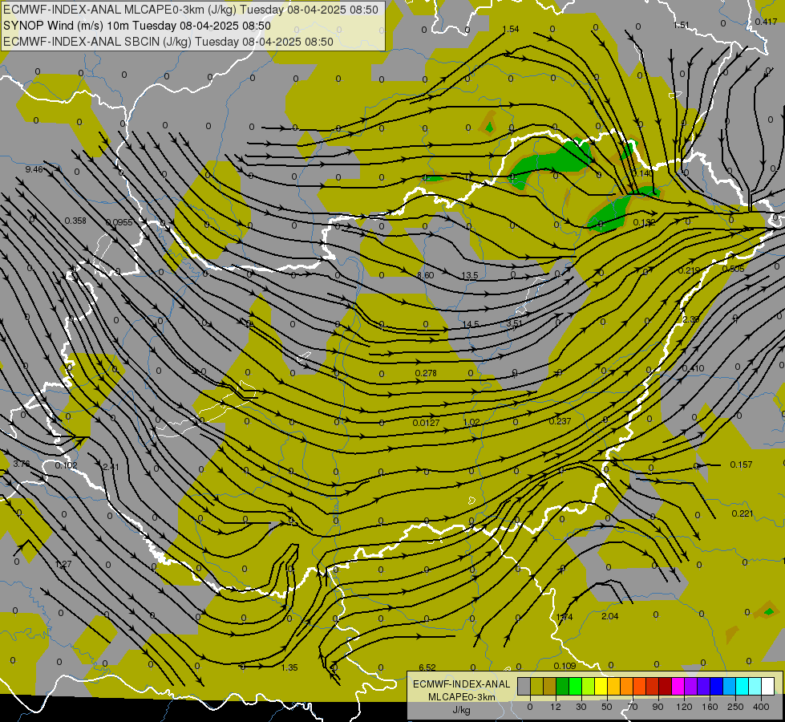Screen dimensions: 785x722
Task: Click the map value 3.51
Action: pyautogui.click(x=514, y=323)
